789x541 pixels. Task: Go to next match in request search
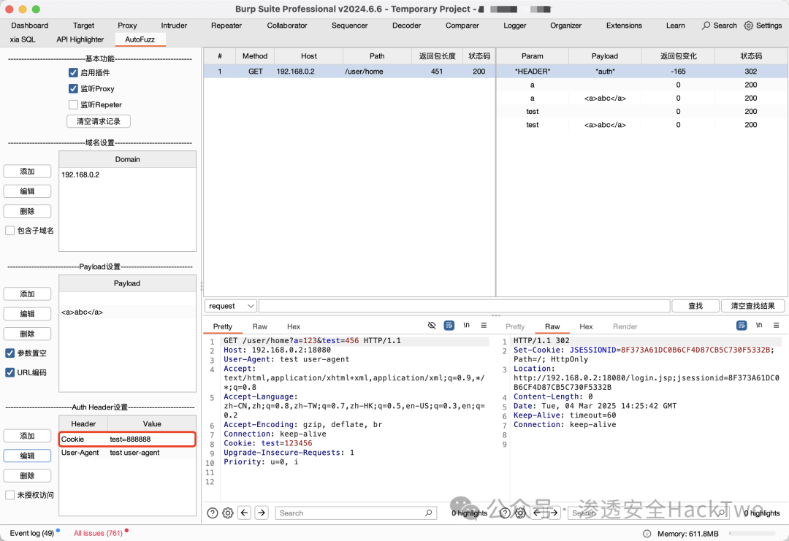tap(262, 513)
